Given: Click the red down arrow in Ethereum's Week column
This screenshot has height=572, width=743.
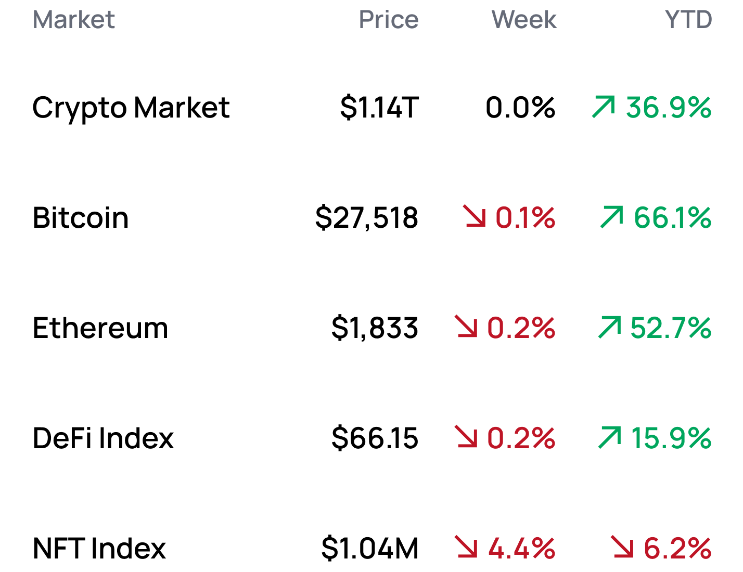Looking at the screenshot, I should point(466,327).
